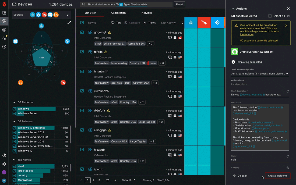Uncheck the country tag name filter

14,175
